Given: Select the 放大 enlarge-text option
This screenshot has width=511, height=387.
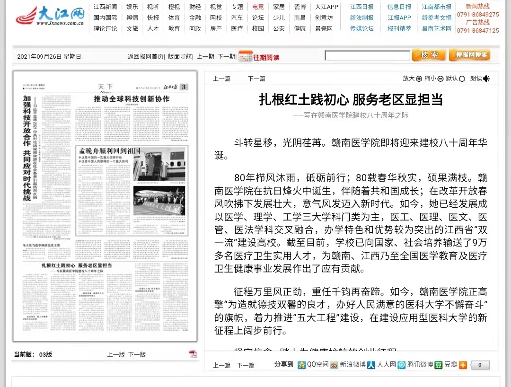Looking at the screenshot, I should pyautogui.click(x=419, y=79).
